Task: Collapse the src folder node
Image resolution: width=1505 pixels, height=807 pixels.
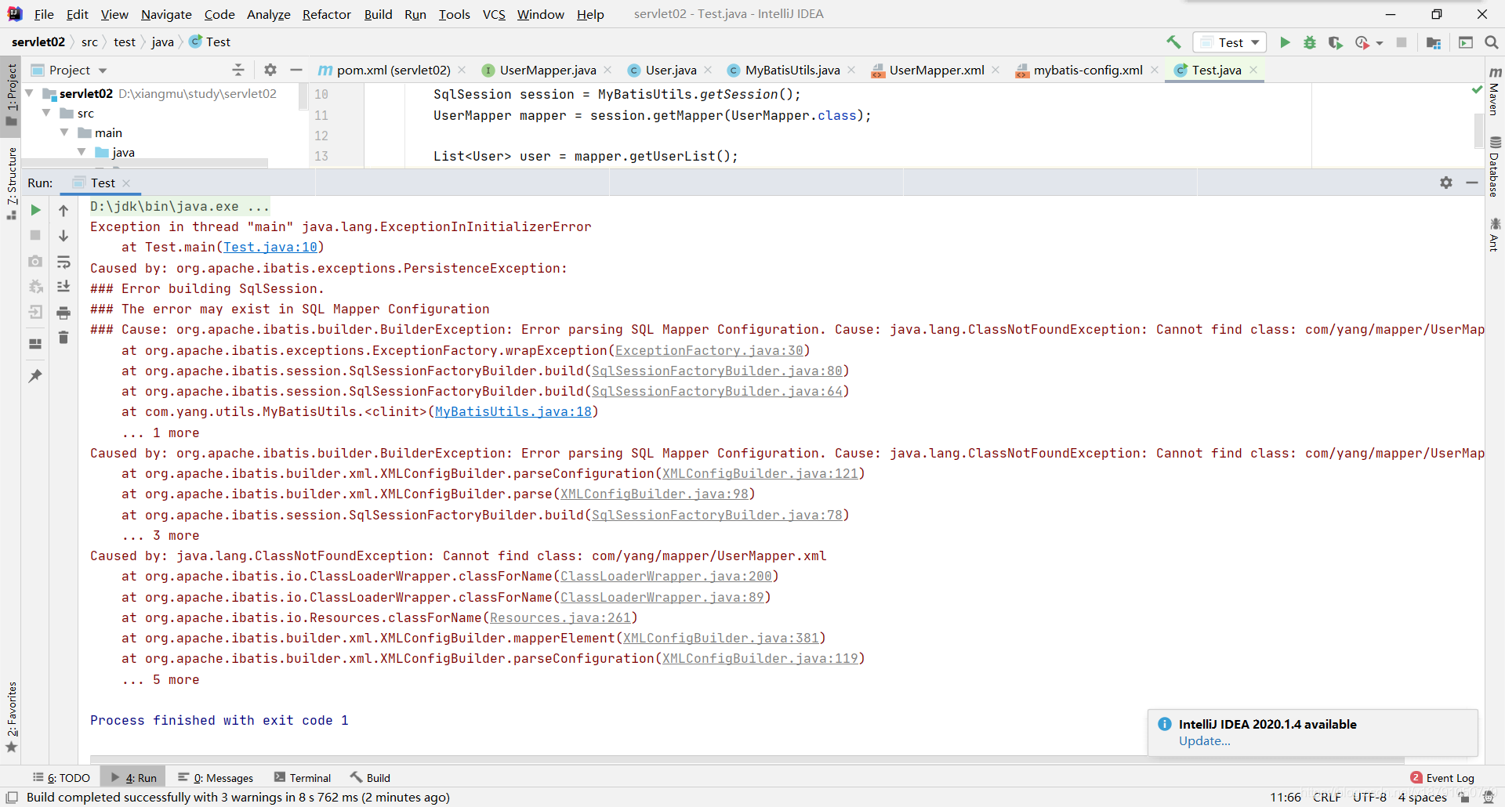Action: 46,113
